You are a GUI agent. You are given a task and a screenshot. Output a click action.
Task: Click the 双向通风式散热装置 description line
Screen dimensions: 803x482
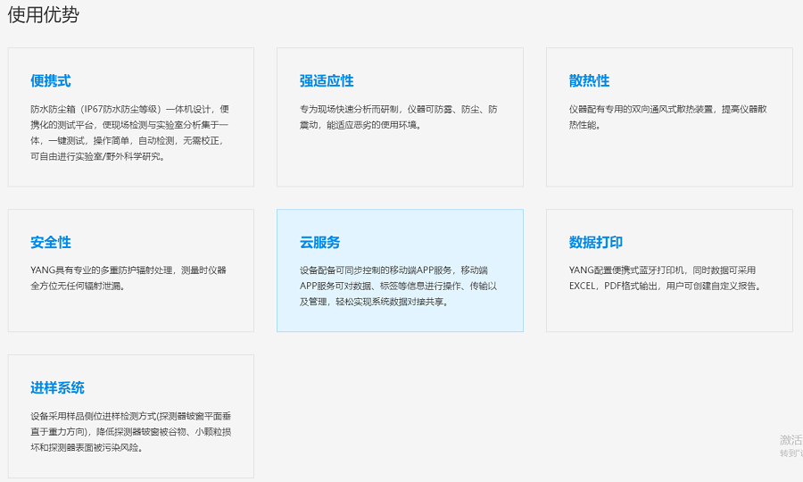pyautogui.click(x=667, y=109)
